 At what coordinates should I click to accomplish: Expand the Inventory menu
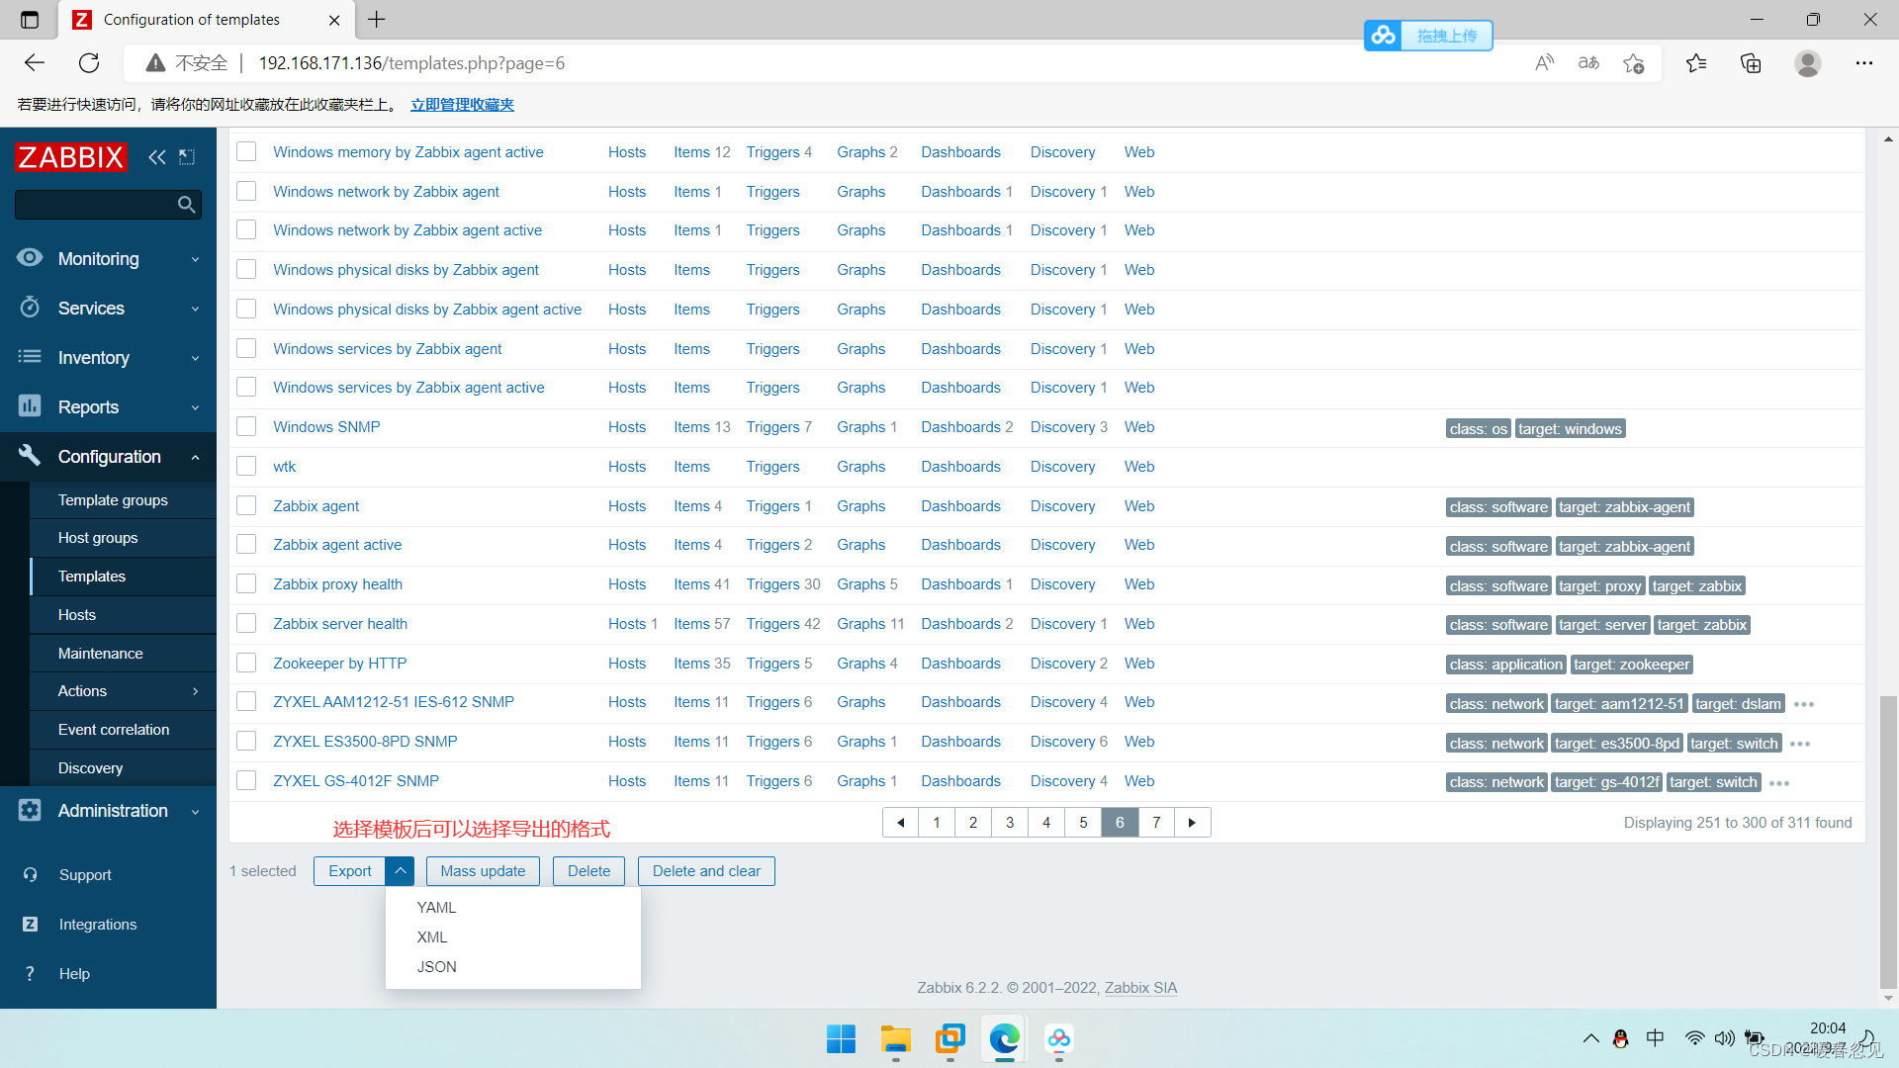tap(195, 358)
